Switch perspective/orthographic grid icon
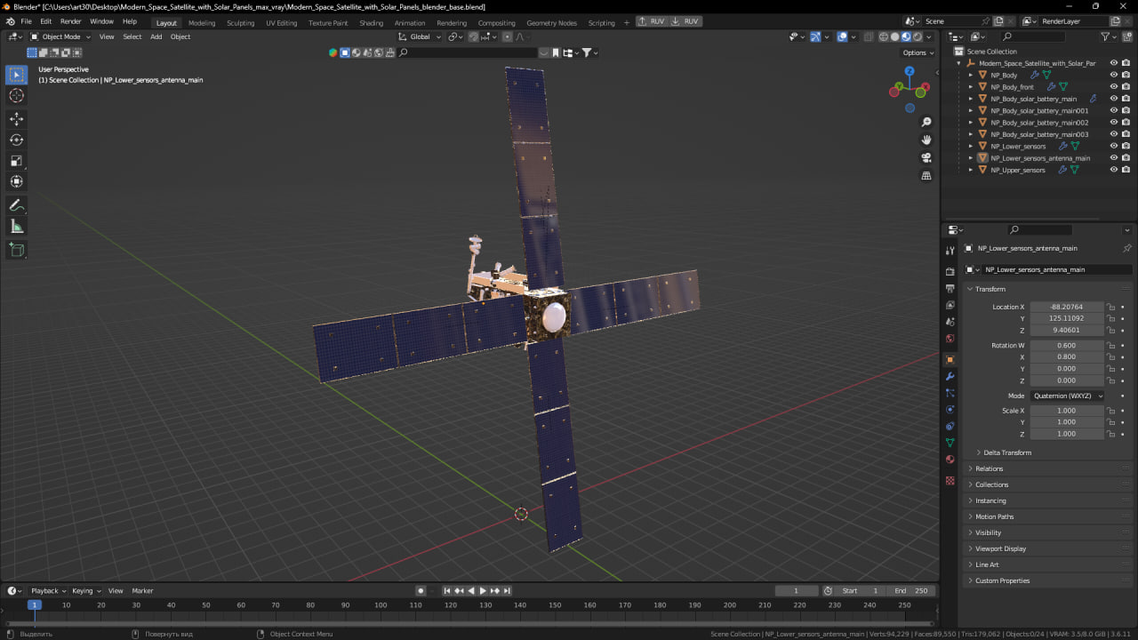 pyautogui.click(x=926, y=176)
